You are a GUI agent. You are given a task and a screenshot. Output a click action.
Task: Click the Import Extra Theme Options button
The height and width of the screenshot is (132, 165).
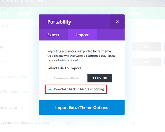click(82, 107)
